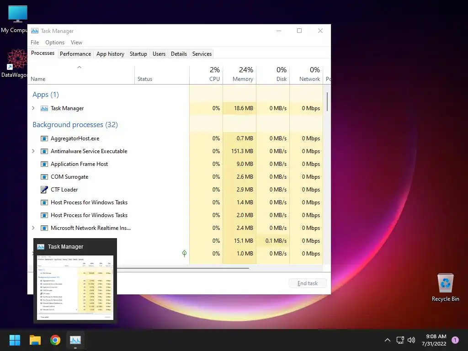
Task: Select the 151.3 MB memory cell
Action: point(239,151)
